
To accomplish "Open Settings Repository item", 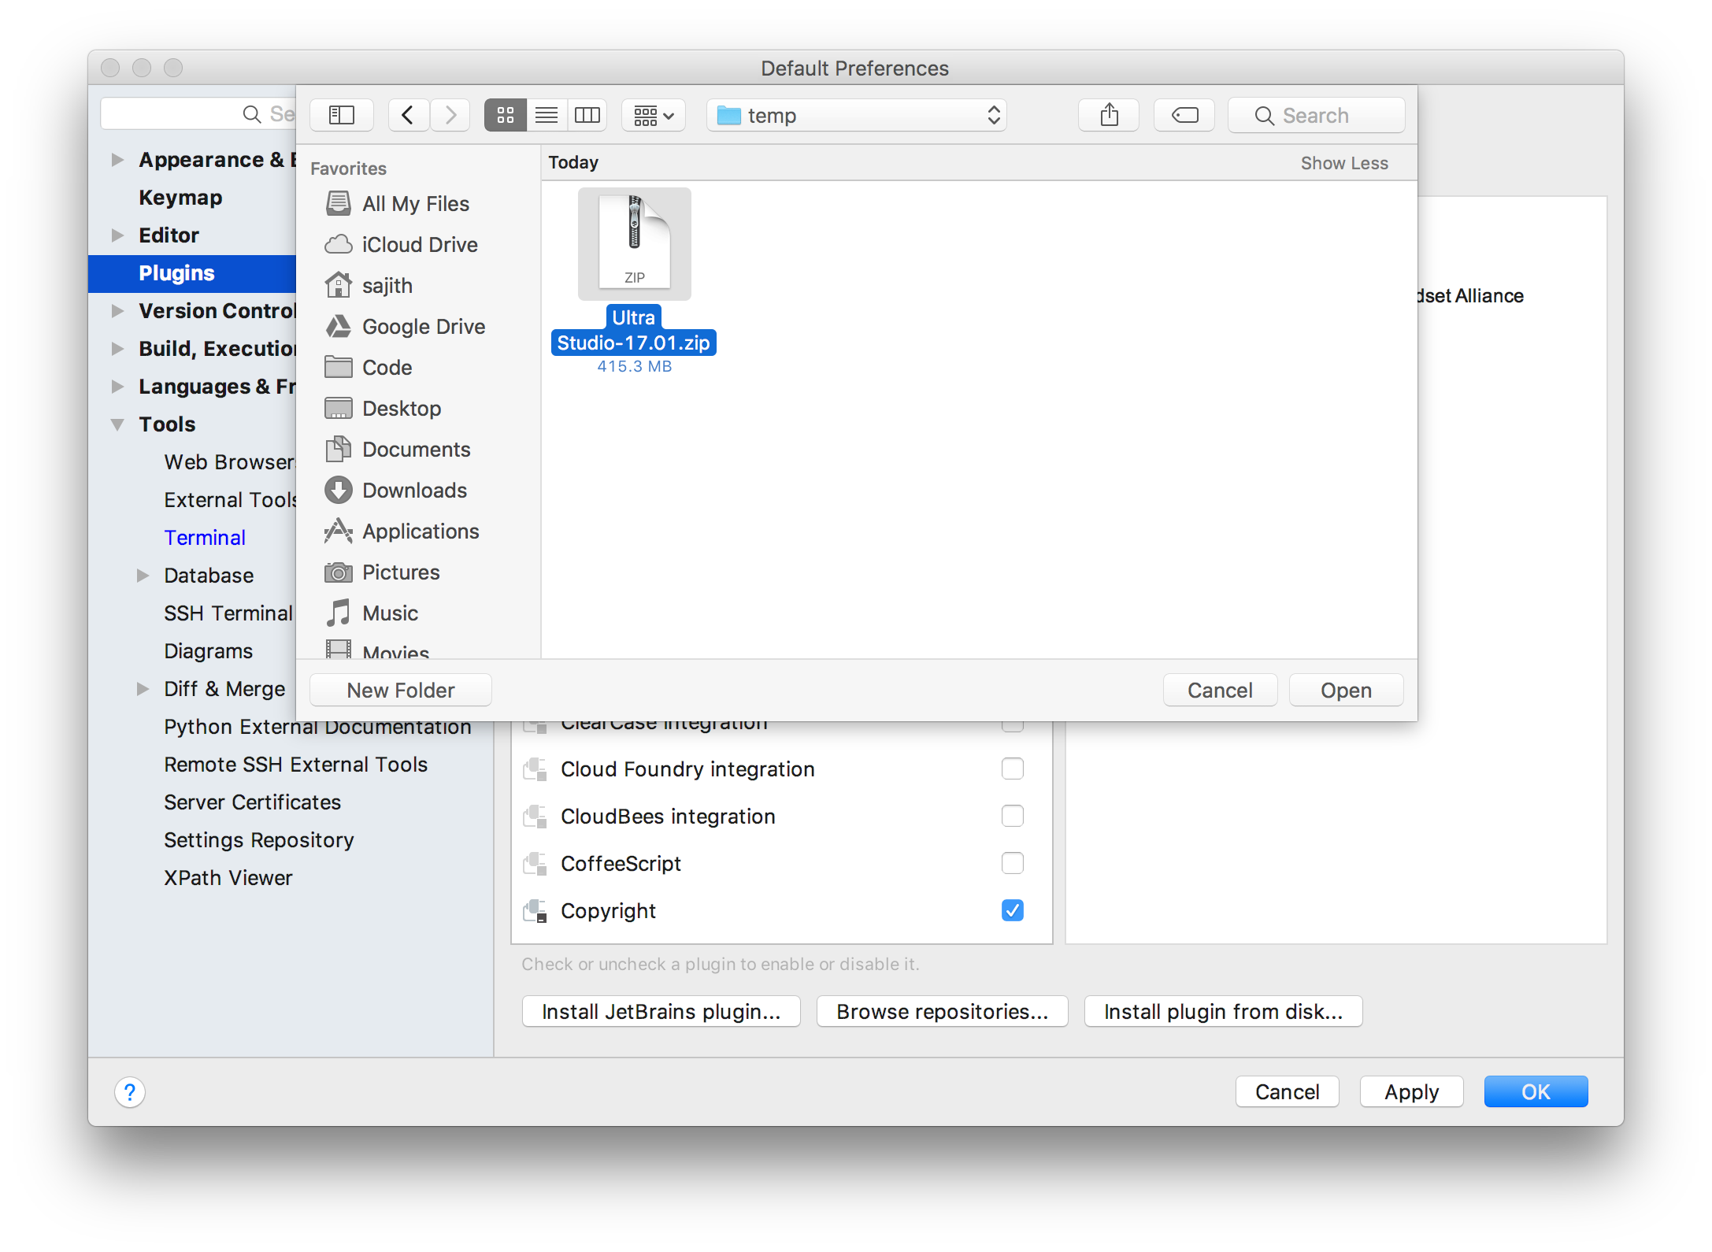I will click(x=259, y=839).
